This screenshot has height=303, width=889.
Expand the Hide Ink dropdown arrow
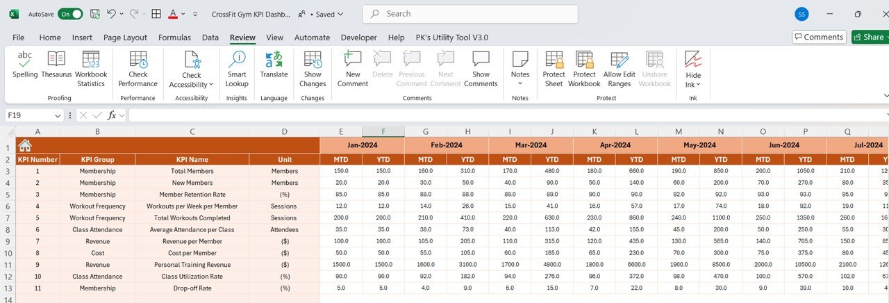(x=698, y=85)
